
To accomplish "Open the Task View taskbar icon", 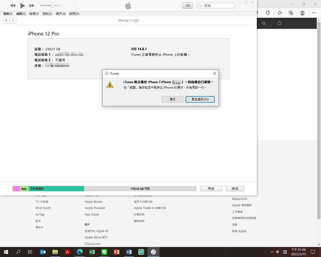I will (x=30, y=252).
